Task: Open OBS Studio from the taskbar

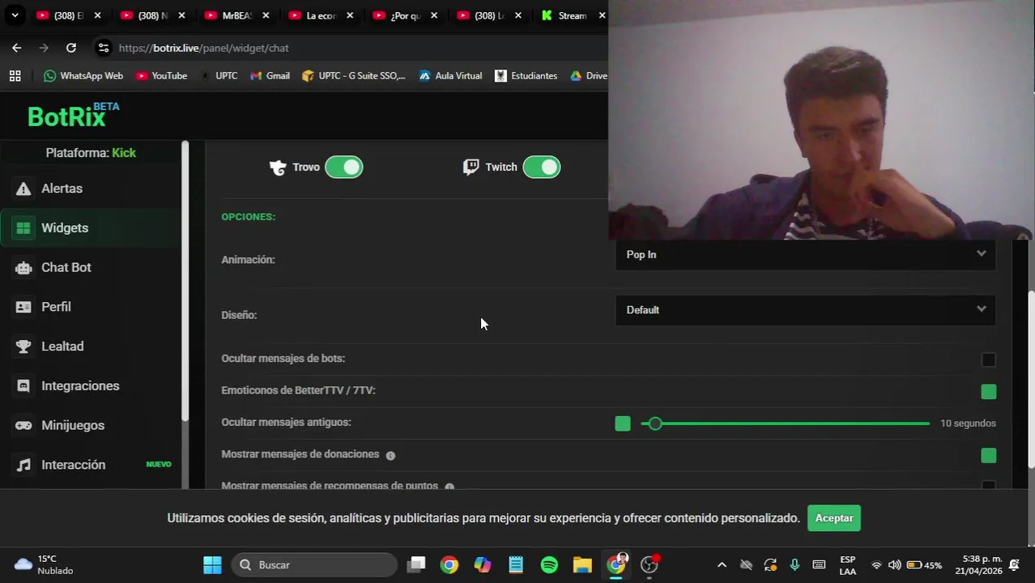Action: coord(650,564)
